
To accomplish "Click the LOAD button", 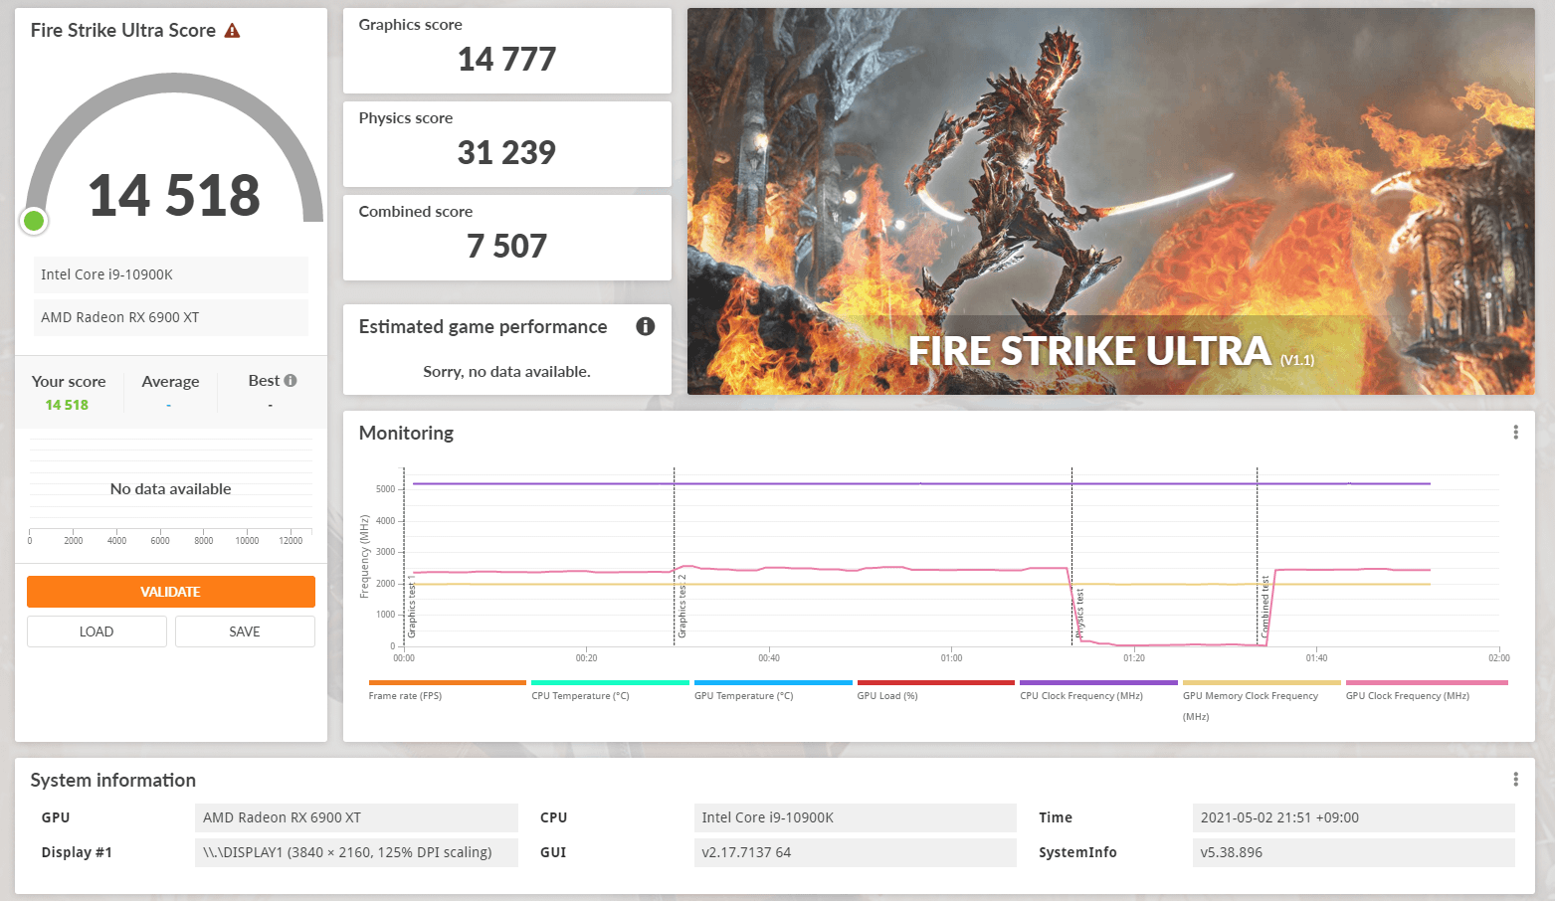I will point(97,631).
